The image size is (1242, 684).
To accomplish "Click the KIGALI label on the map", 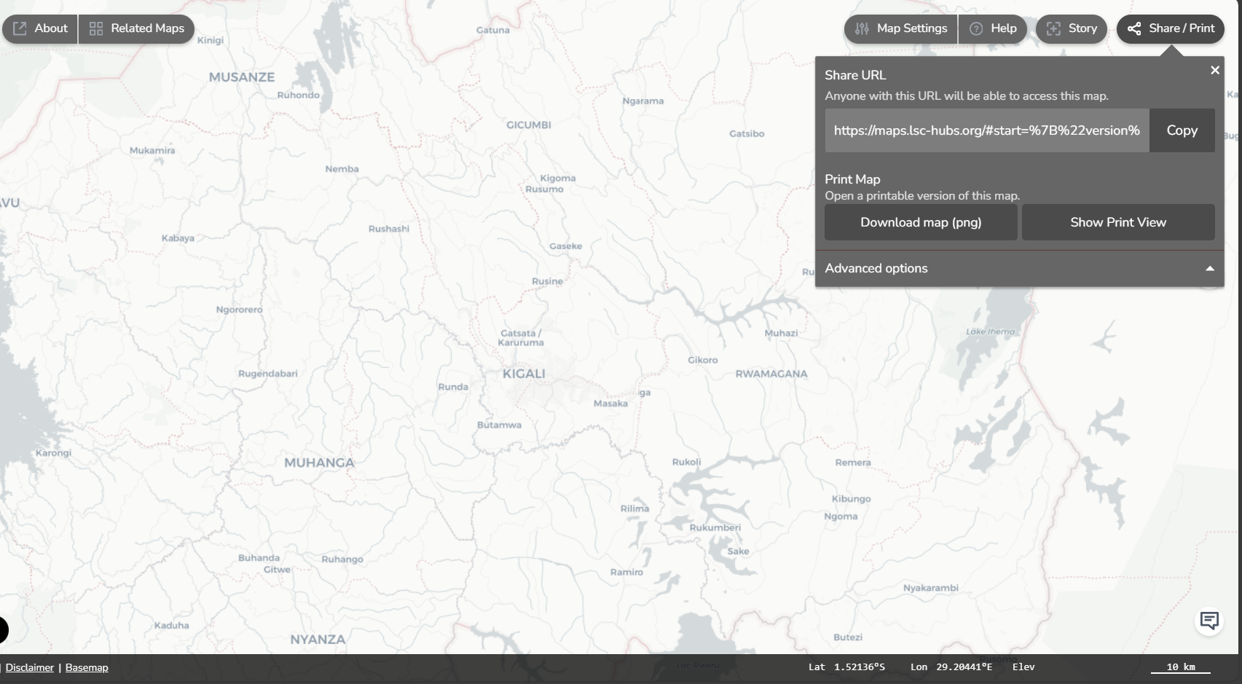I will (524, 374).
